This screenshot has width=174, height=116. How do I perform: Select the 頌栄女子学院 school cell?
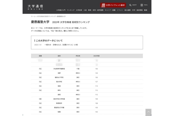click(59, 77)
